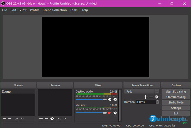Click 'Mic/Aux' label in Mixer
Image resolution: width=191 pixels, height=128 pixels.
(80, 105)
